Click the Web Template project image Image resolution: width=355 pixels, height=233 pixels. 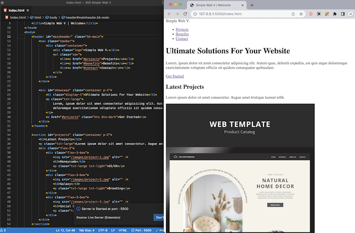pyautogui.click(x=240, y=168)
